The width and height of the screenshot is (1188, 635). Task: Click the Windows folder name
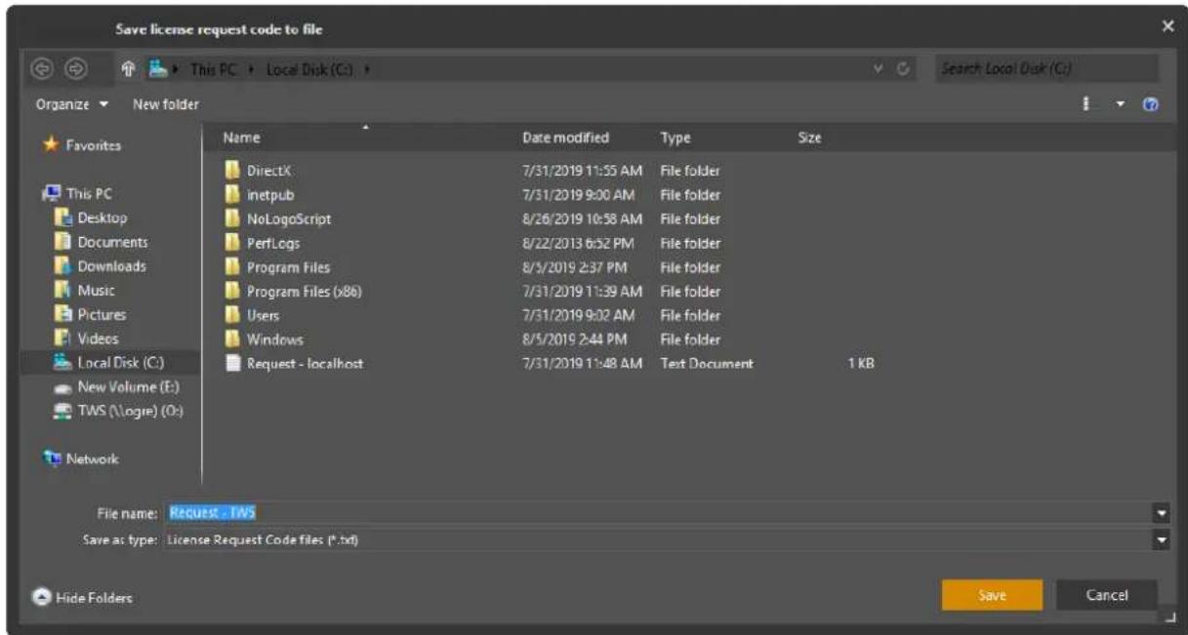[x=275, y=339]
